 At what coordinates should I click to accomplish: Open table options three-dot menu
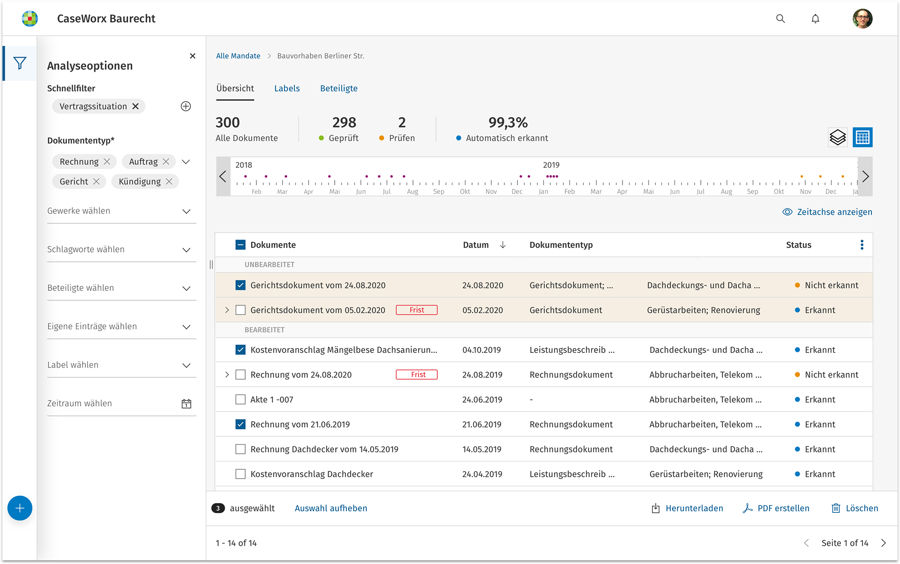tap(862, 245)
